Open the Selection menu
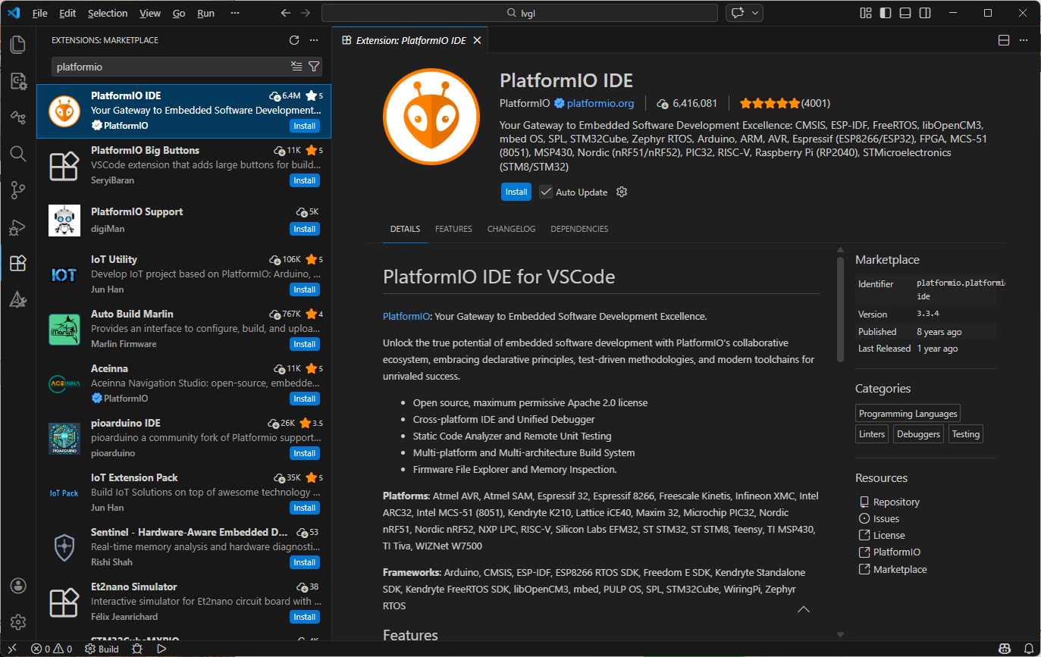Viewport: 1041px width, 657px height. [108, 13]
